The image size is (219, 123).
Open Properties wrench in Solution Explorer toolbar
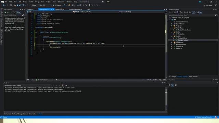pyautogui.click(x=198, y=12)
